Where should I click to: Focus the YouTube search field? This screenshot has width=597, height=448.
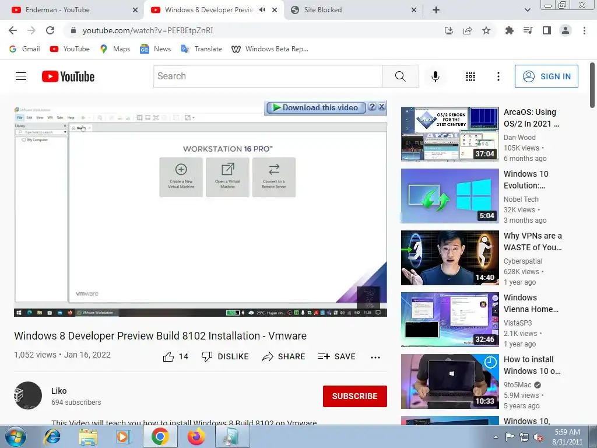(x=268, y=76)
